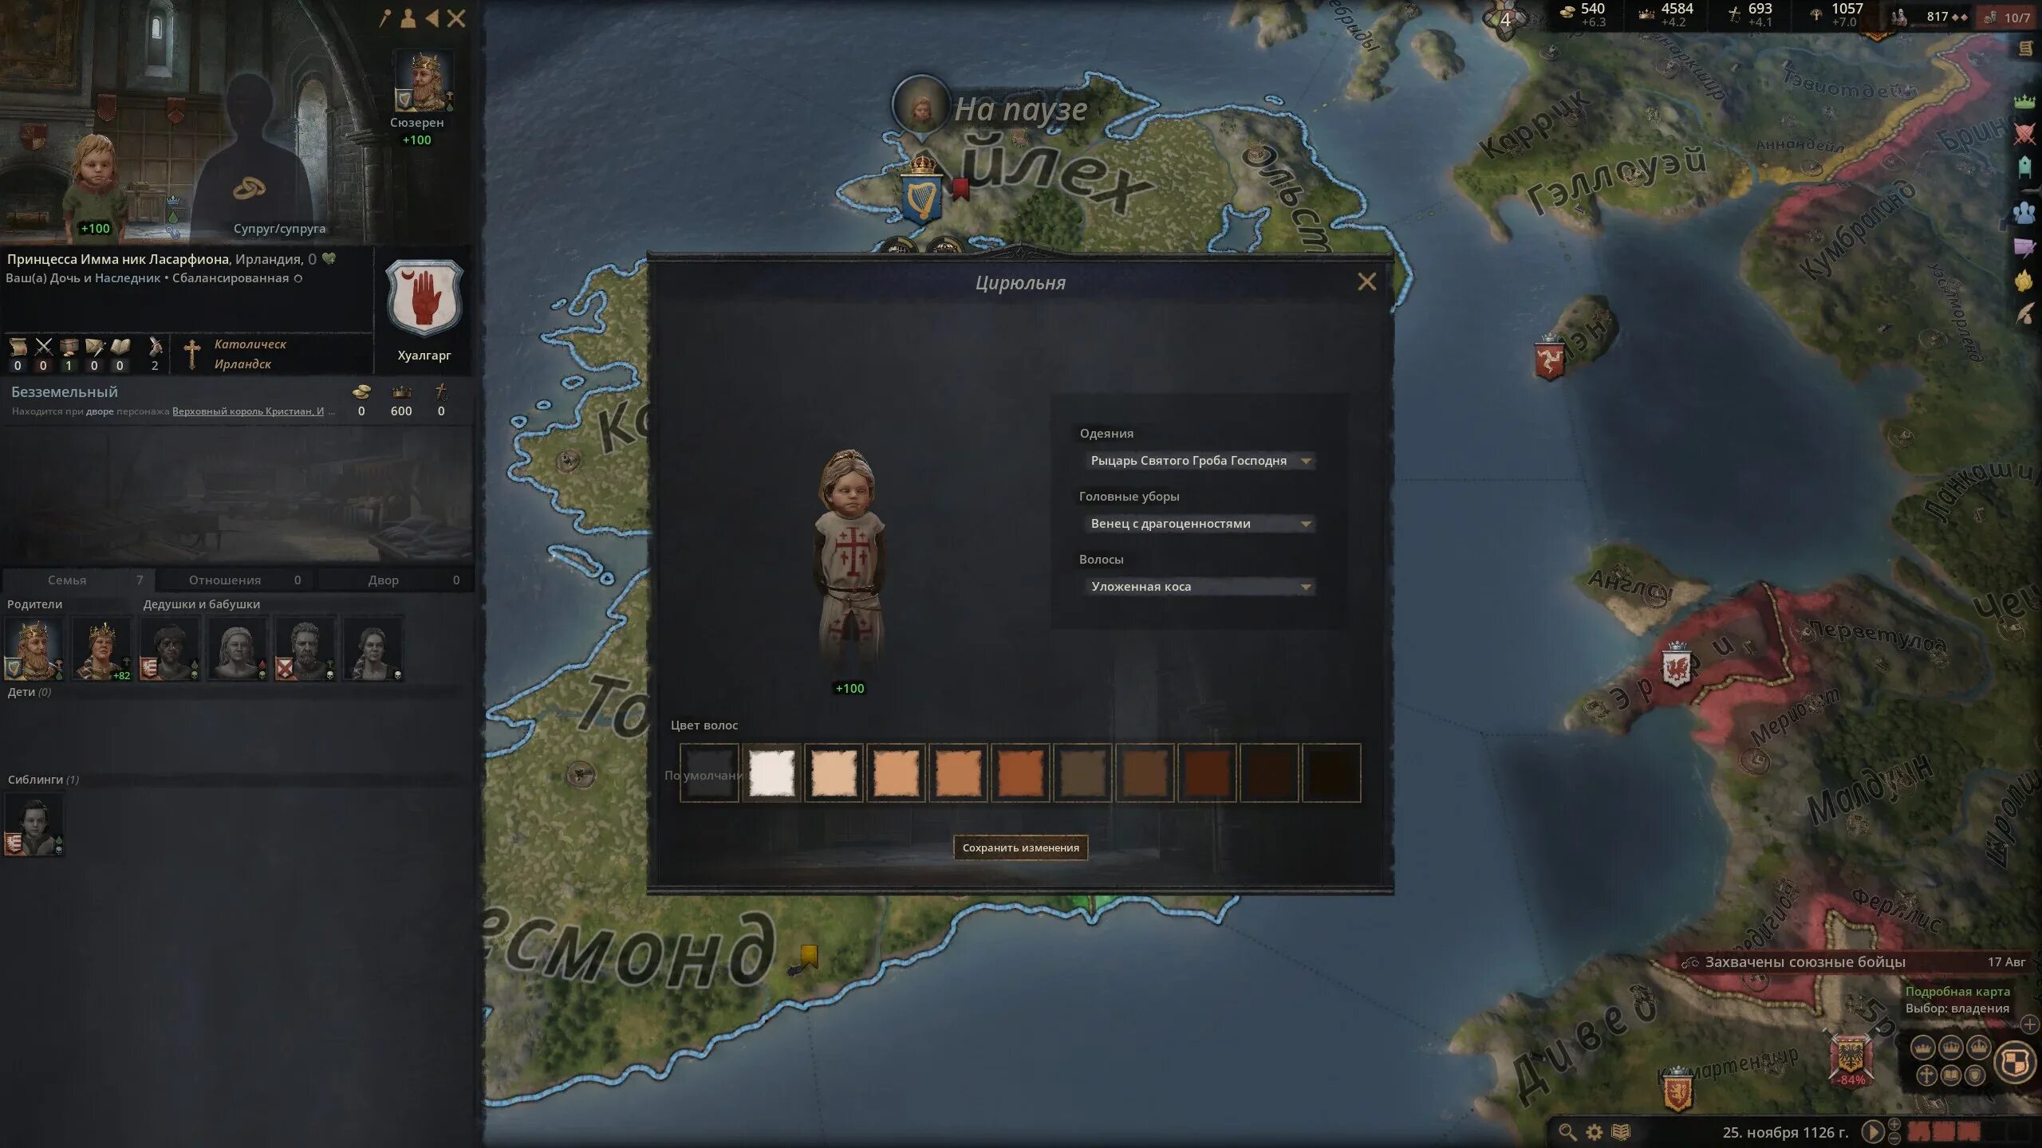Open the Головные уборы headgear dropdown
Screen dimensions: 2042x1148
pyautogui.click(x=1199, y=524)
